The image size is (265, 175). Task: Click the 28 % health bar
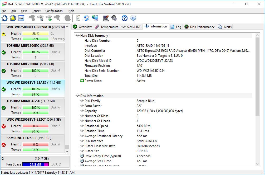(x=36, y=34)
